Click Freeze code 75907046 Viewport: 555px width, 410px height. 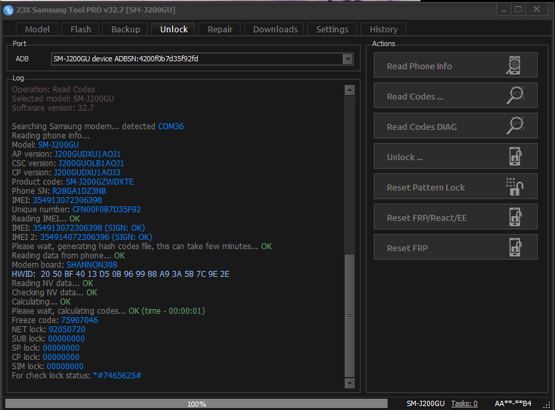pyautogui.click(x=79, y=320)
